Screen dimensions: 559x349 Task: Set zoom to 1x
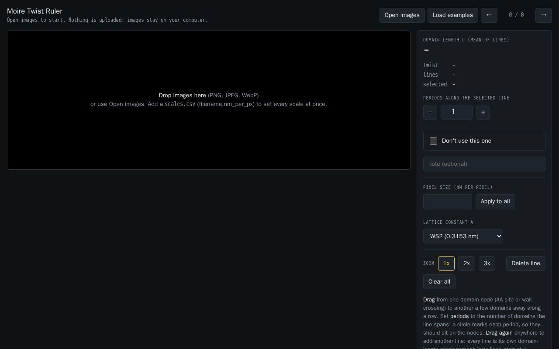tap(446, 263)
